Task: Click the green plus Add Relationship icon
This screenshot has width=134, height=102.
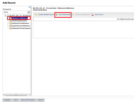Action: coord(57,15)
